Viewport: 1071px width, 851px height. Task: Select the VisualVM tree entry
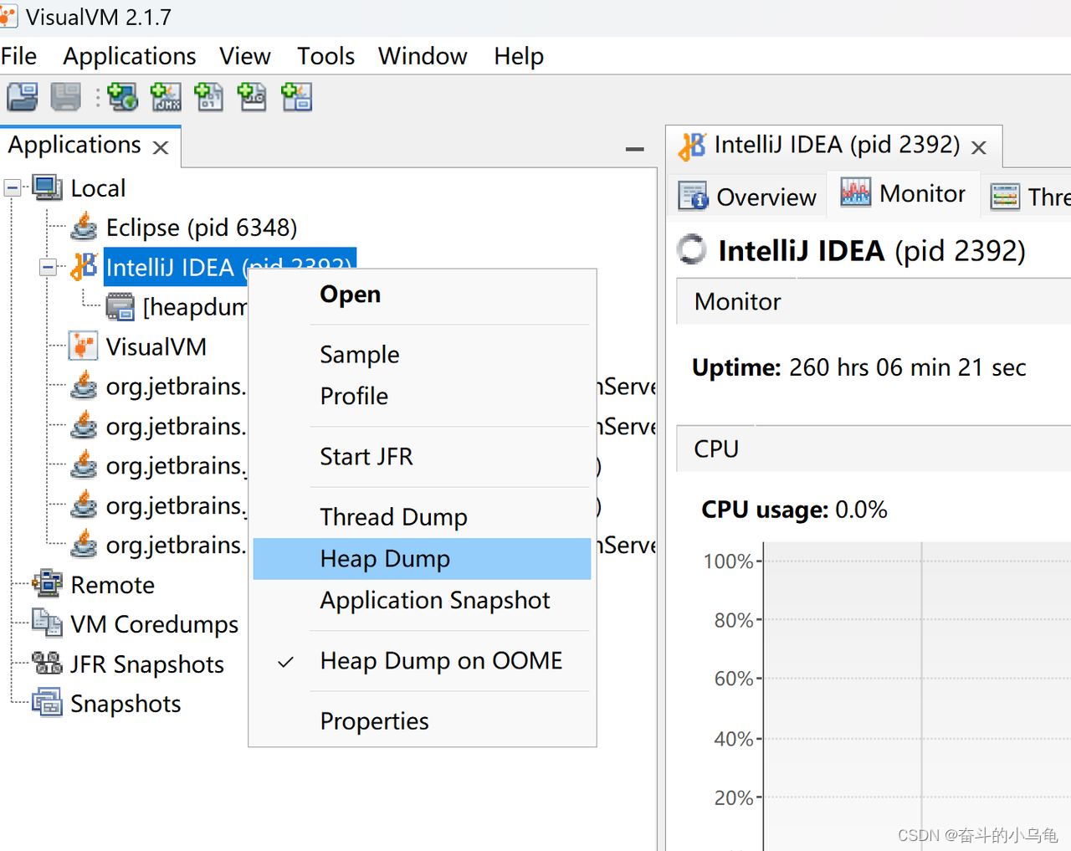point(156,346)
